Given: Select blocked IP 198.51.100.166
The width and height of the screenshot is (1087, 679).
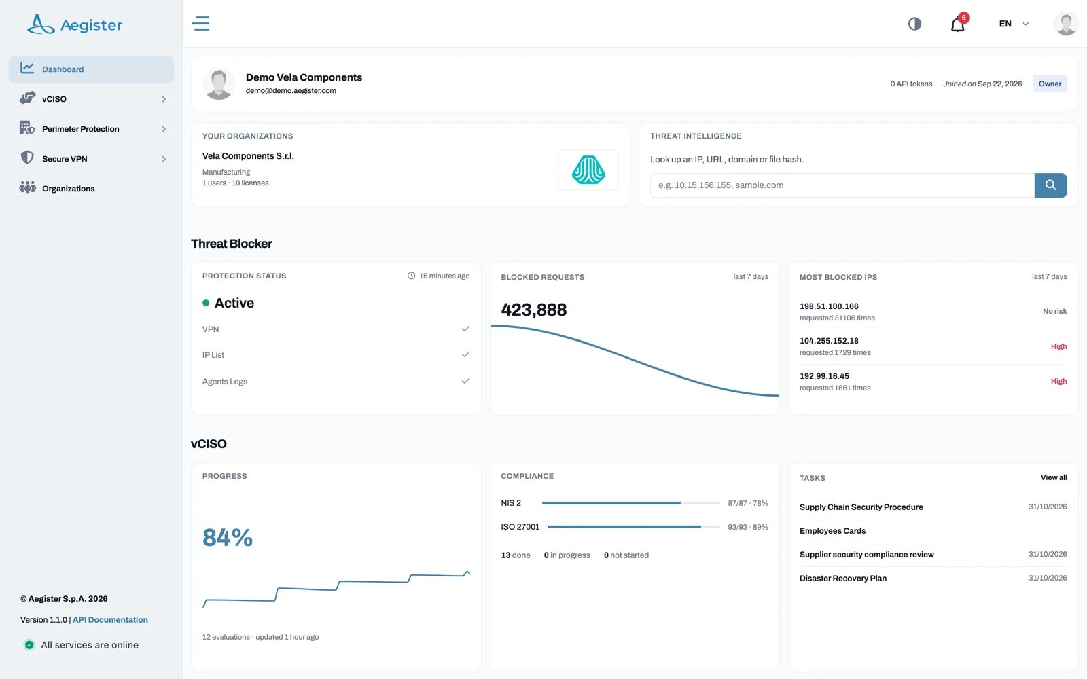Looking at the screenshot, I should [829, 306].
